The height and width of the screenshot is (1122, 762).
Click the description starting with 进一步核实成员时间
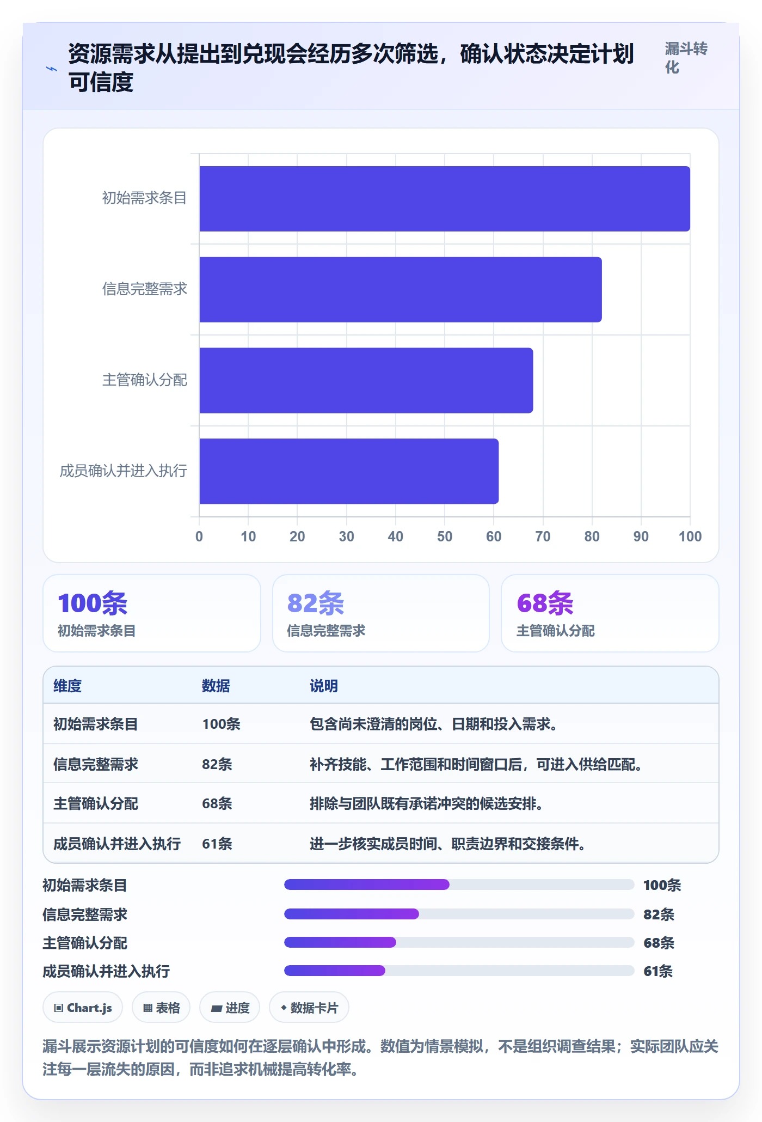(x=447, y=844)
